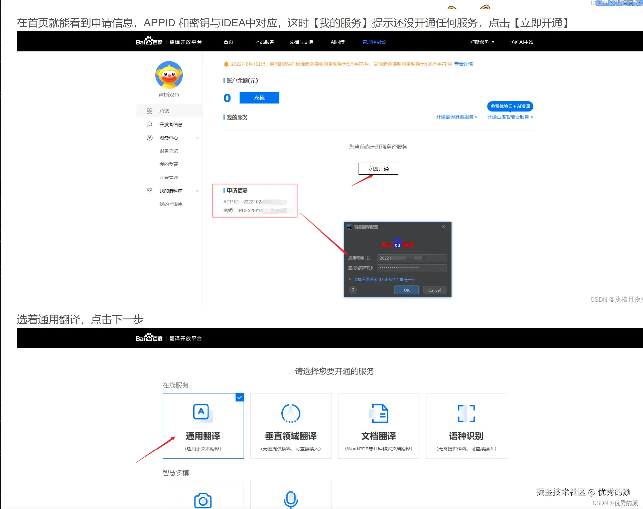
Task: Confirm with the OK button
Action: 407,290
